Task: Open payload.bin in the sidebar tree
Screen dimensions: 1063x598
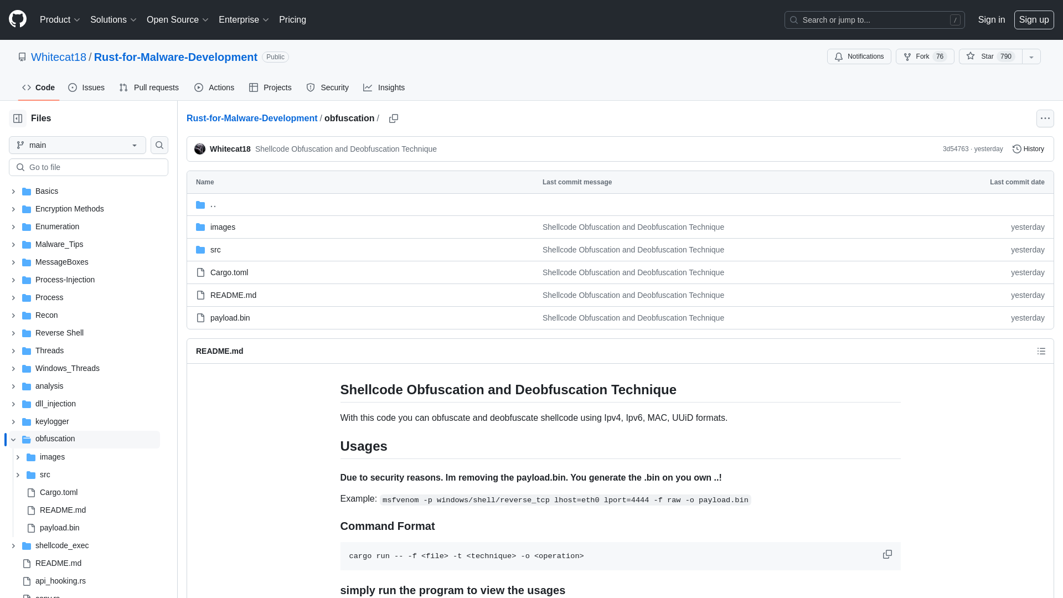Action: click(59, 528)
